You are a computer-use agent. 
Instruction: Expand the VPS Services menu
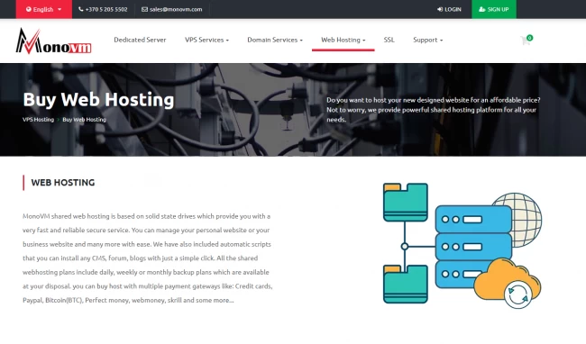[x=206, y=40]
